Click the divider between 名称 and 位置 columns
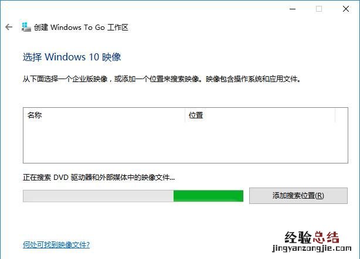The image size is (360, 259). [185, 115]
